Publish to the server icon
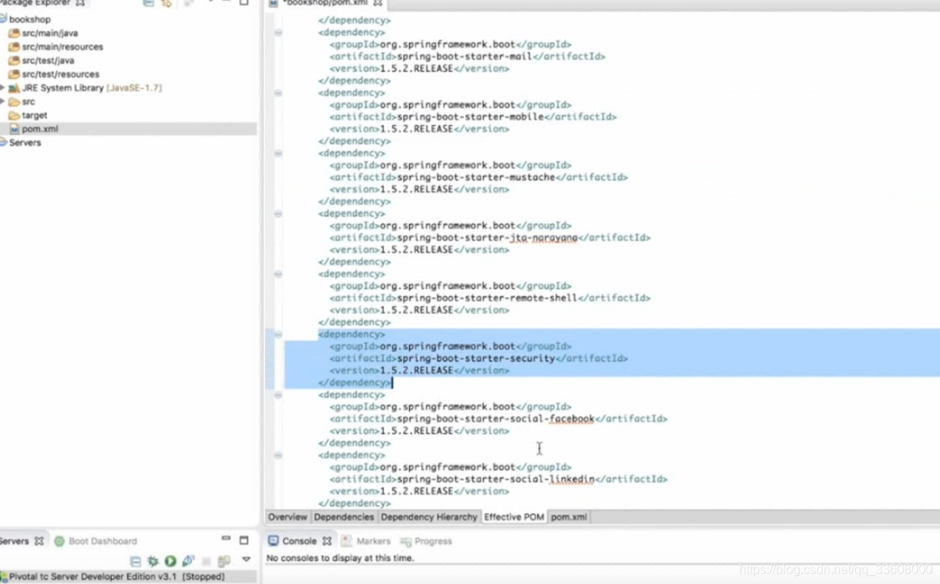This screenshot has height=584, width=940. point(224,561)
